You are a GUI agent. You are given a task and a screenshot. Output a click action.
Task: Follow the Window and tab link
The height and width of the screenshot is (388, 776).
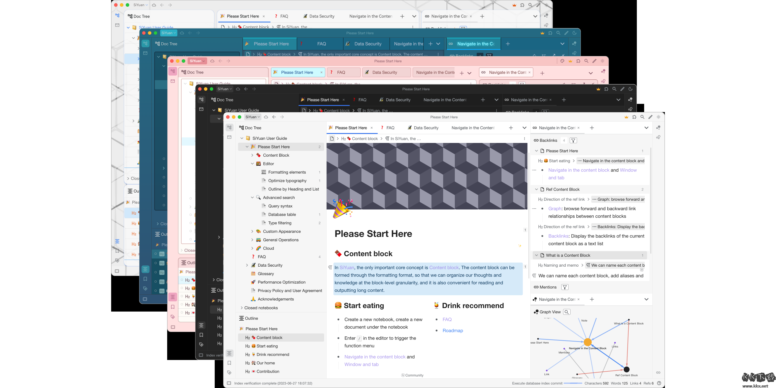361,364
